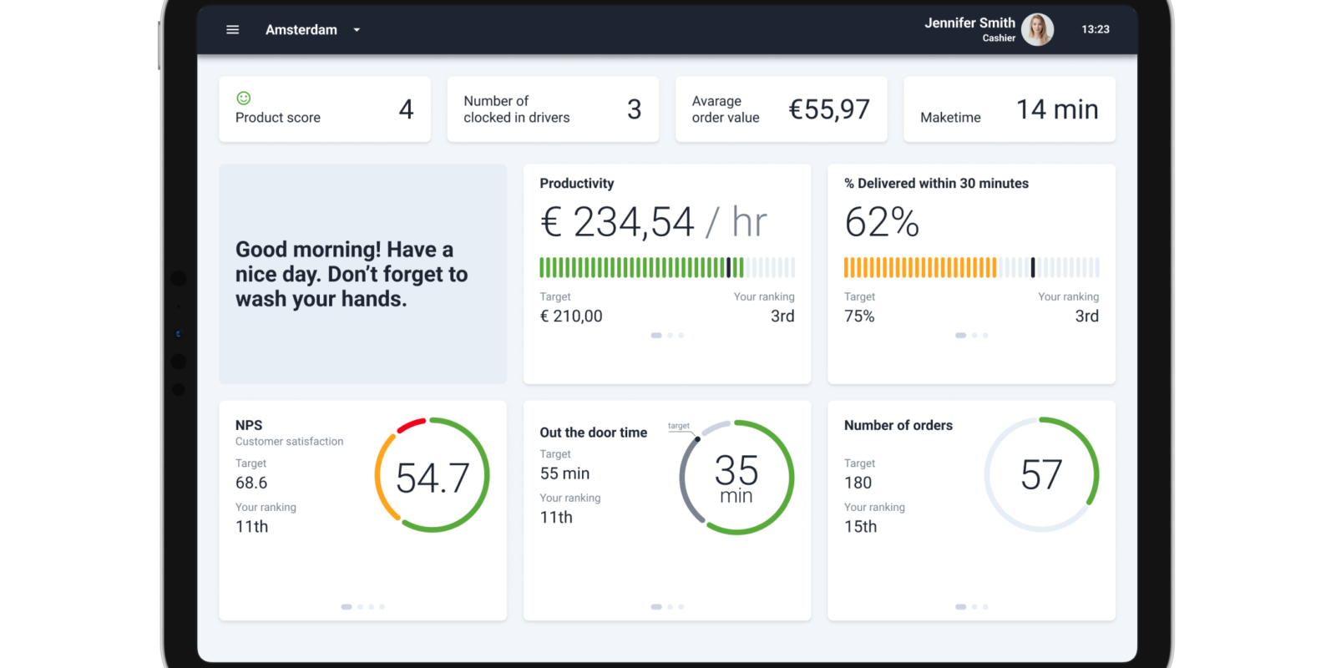This screenshot has width=1336, height=668.
Task: Select first page dot in Productivity card
Action: [656, 336]
